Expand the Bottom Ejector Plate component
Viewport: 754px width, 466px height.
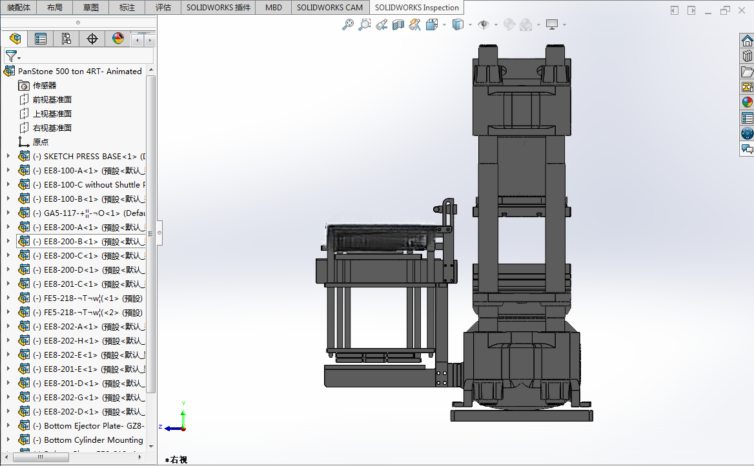[x=8, y=425]
